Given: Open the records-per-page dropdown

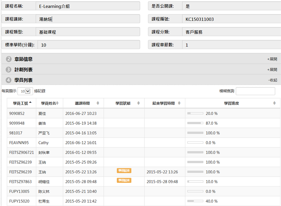Looking at the screenshot, I should coord(25,91).
